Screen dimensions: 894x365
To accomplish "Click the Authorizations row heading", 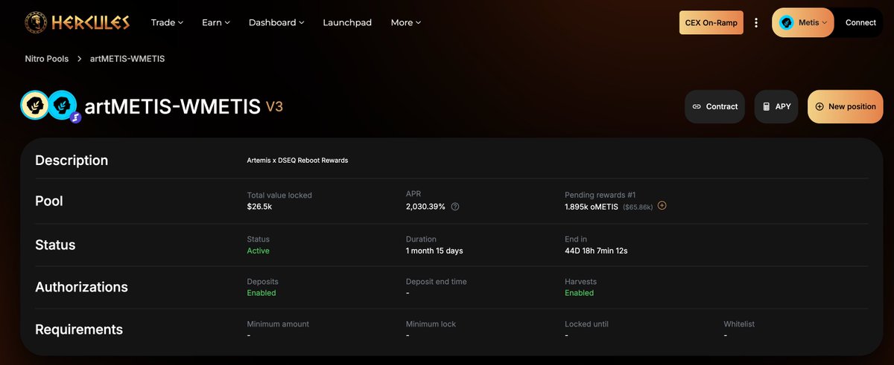I will [x=81, y=287].
